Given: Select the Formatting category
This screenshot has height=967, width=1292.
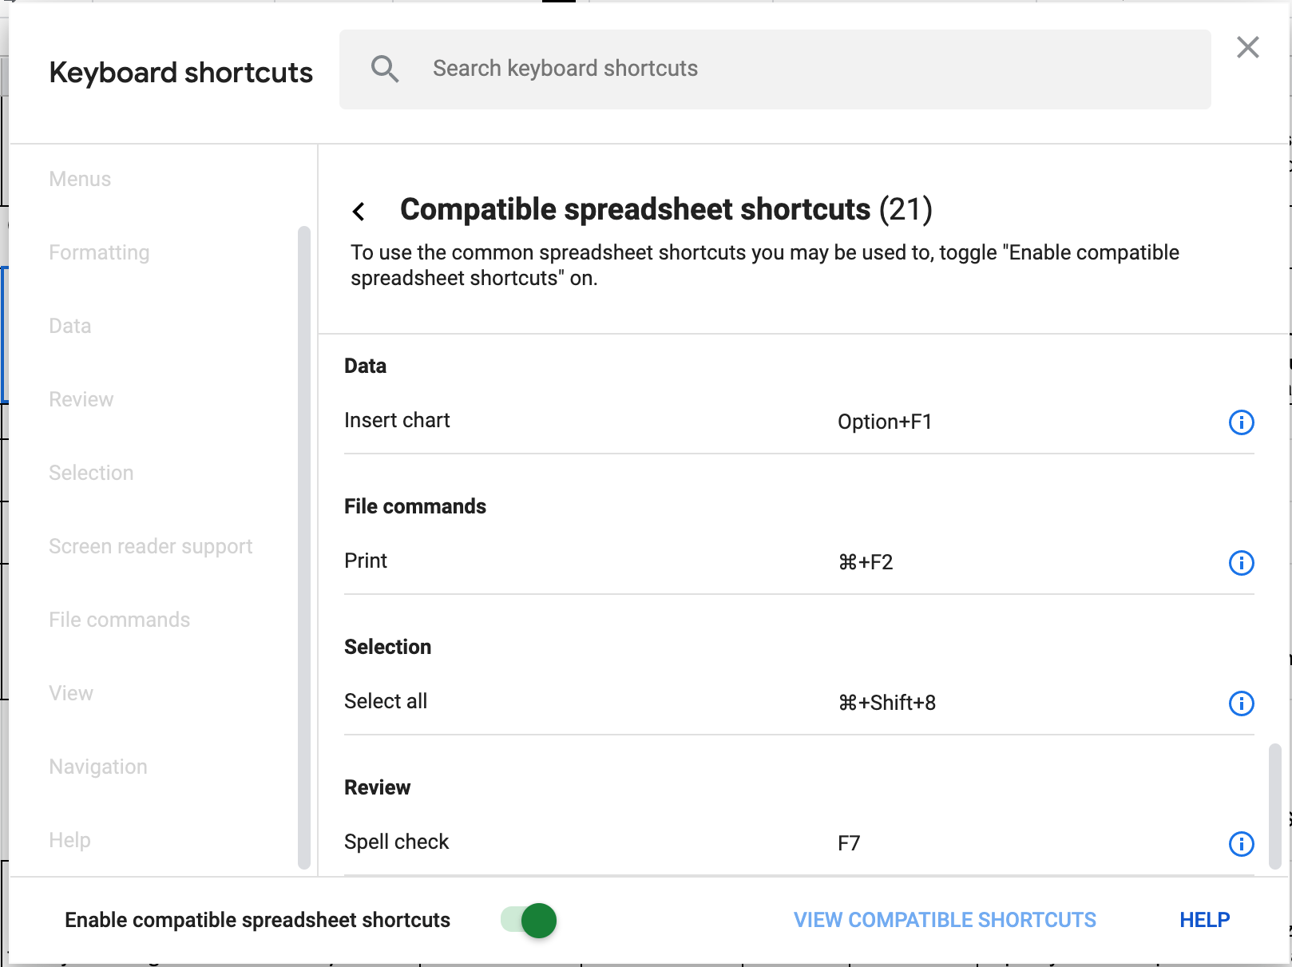Looking at the screenshot, I should 99,252.
